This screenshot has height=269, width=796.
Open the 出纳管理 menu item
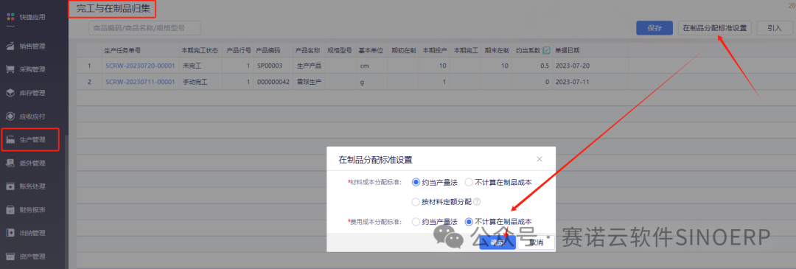[32, 233]
